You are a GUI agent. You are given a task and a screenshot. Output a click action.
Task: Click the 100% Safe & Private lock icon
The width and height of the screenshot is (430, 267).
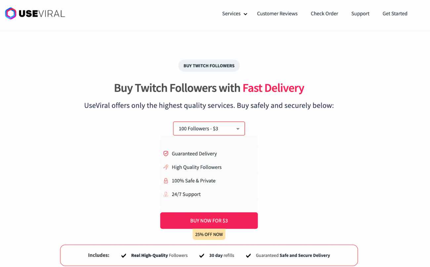coord(166,181)
